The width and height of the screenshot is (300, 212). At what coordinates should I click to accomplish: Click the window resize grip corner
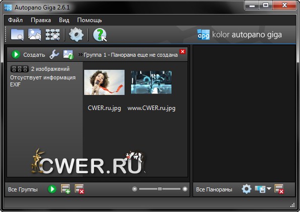(292, 205)
